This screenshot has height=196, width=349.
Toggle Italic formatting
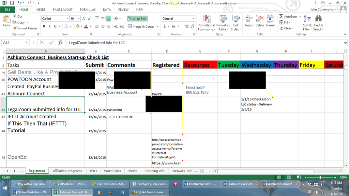point(50,26)
